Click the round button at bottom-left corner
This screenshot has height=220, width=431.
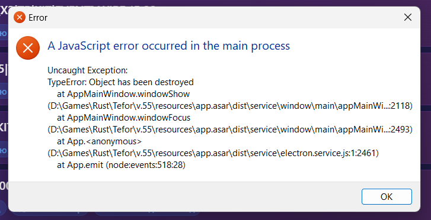(x=4, y=208)
